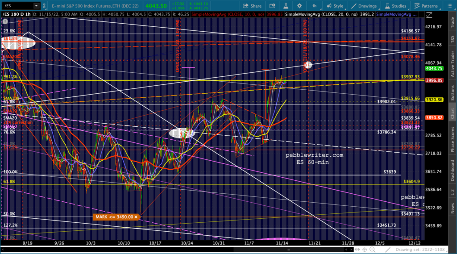
Task: Open the flask thinkLog icon
Action: (x=286, y=6)
